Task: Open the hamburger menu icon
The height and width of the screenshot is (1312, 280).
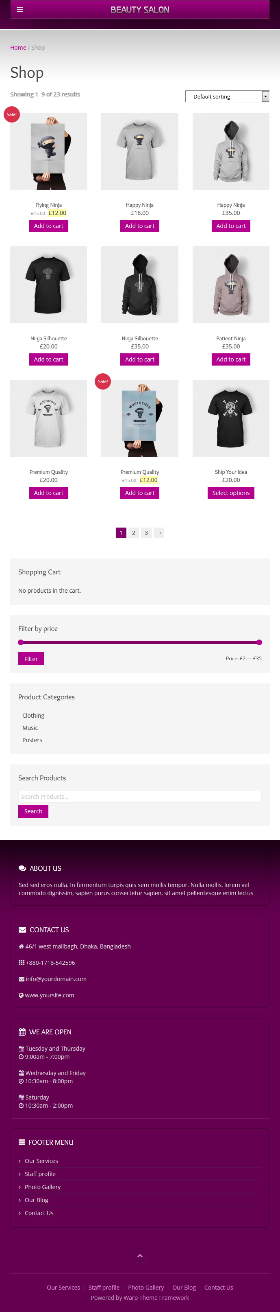Action: [x=20, y=9]
